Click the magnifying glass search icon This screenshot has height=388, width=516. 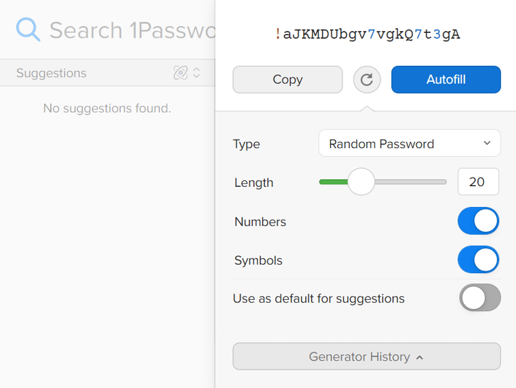[28, 30]
